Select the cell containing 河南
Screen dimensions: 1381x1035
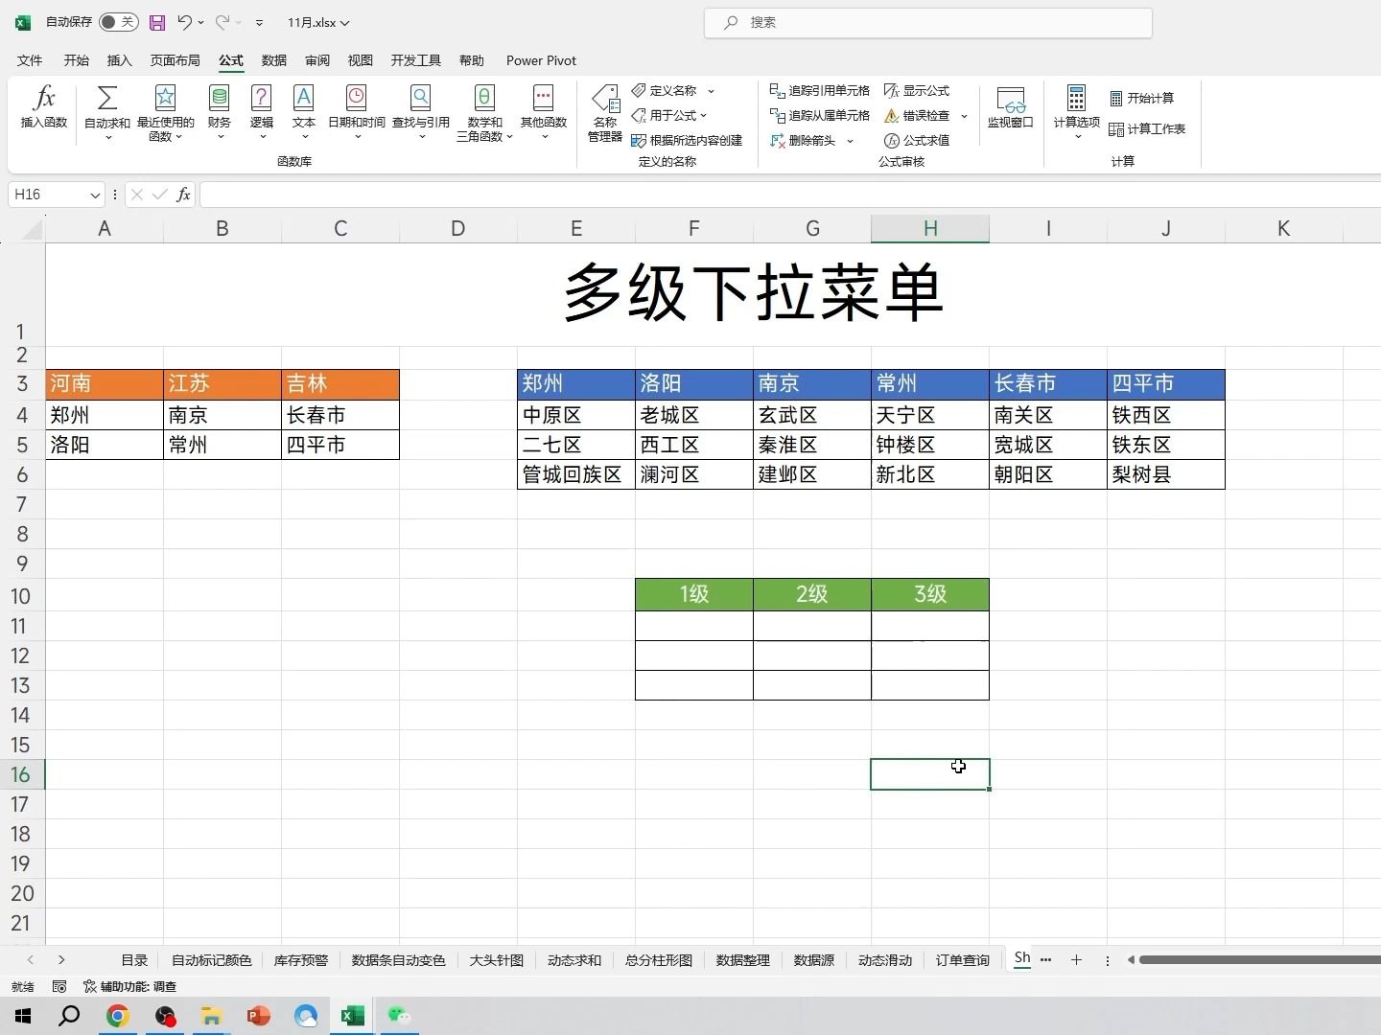[x=105, y=384]
